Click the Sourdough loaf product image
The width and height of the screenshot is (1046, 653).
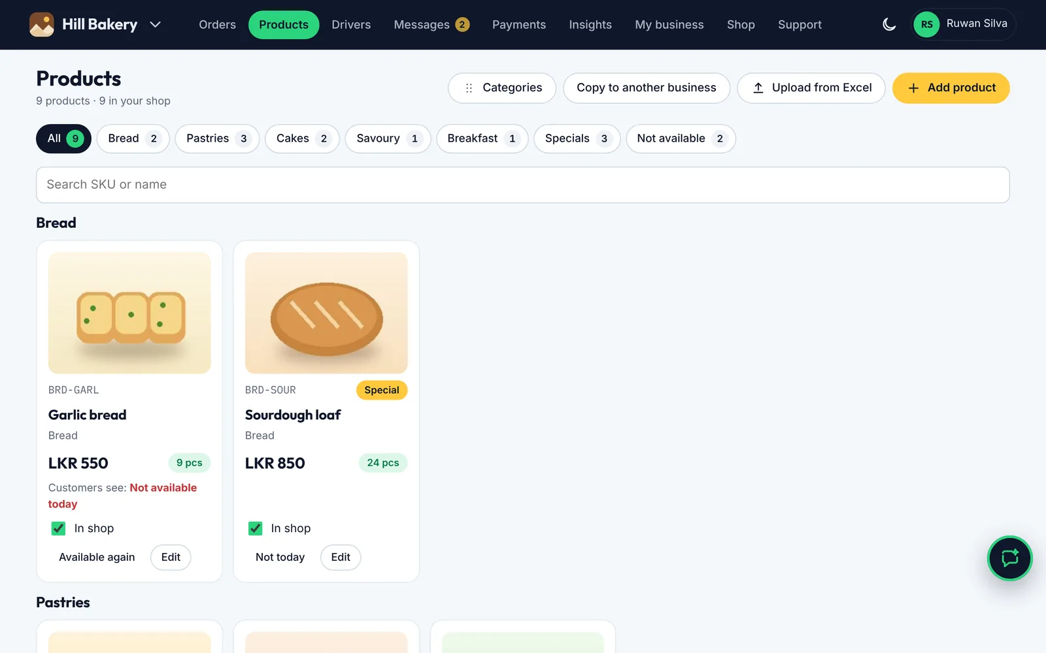pos(326,313)
